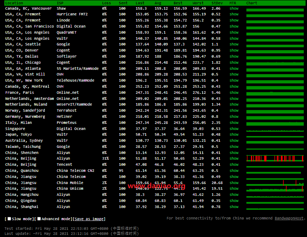Show MTR for Milan Prometeus row

click(234, 122)
